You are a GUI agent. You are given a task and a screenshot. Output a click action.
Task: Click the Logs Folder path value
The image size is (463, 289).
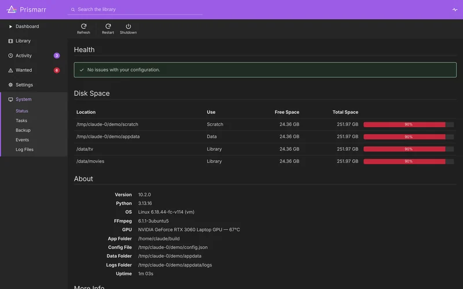[x=175, y=265]
